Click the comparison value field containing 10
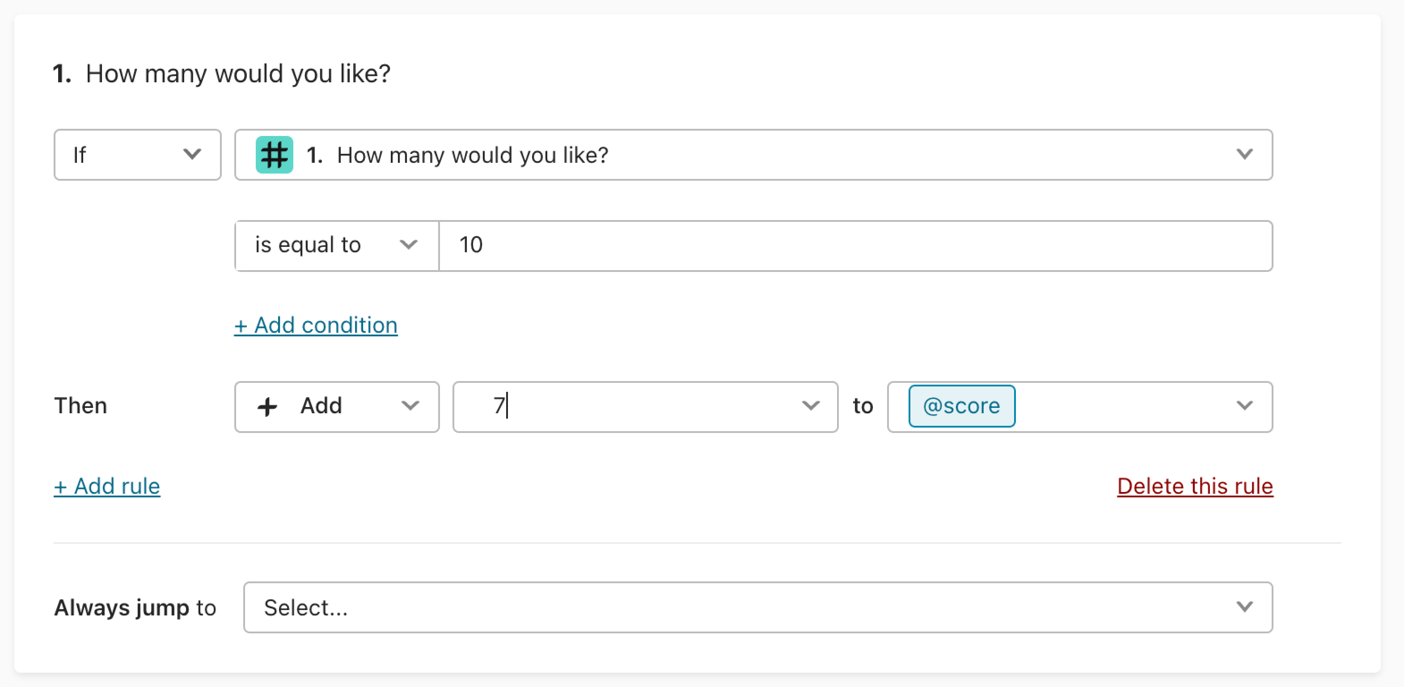The width and height of the screenshot is (1404, 687). (856, 246)
